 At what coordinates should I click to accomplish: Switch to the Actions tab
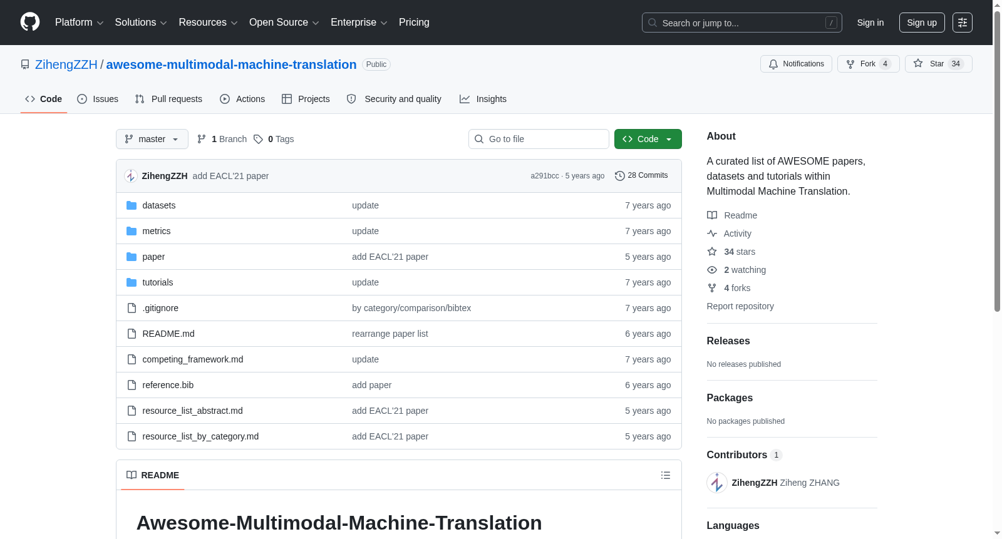click(x=242, y=99)
